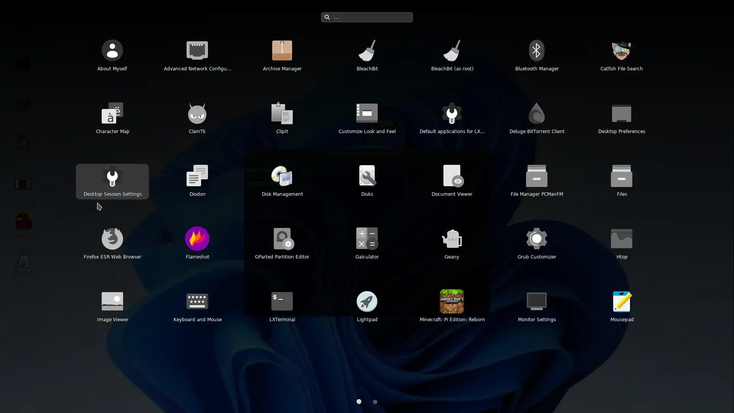Switch to the second launcher page
The height and width of the screenshot is (413, 734).
pos(375,402)
